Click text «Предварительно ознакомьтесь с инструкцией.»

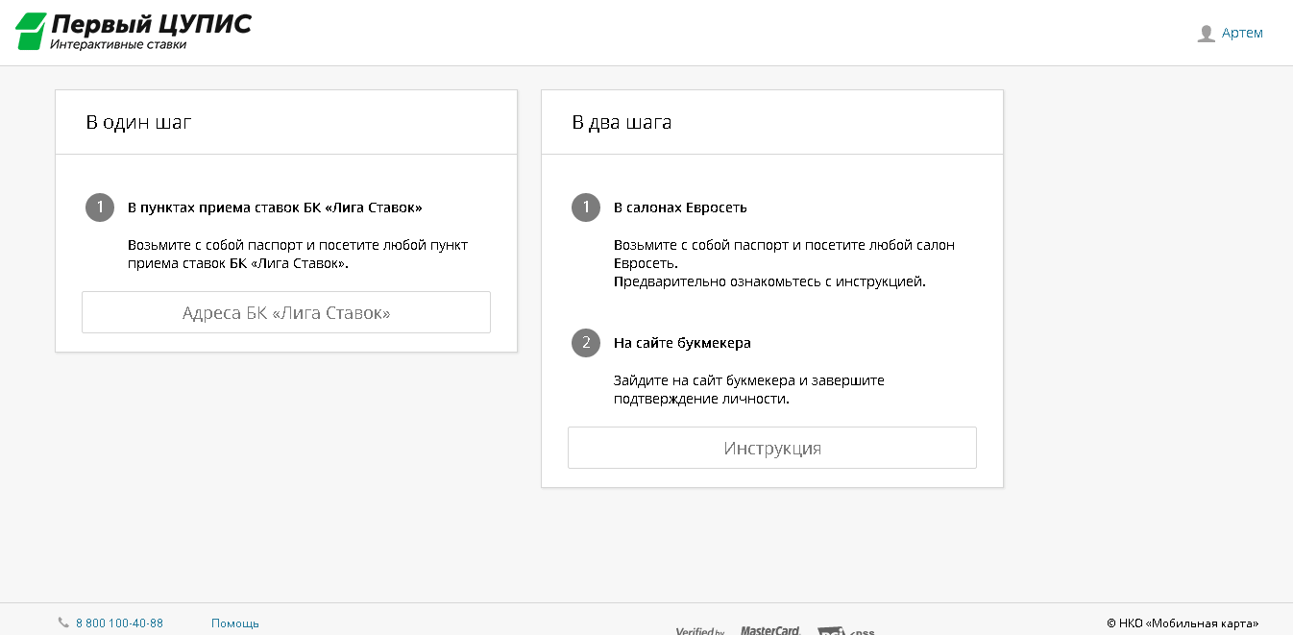coord(769,281)
